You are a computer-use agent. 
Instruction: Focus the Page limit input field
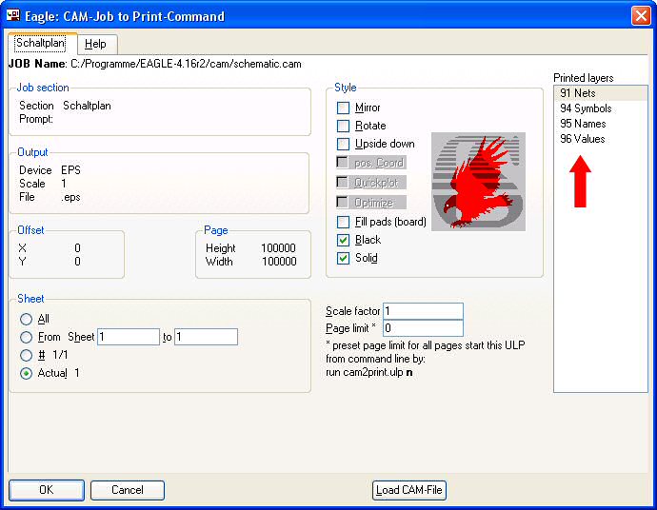tap(422, 328)
